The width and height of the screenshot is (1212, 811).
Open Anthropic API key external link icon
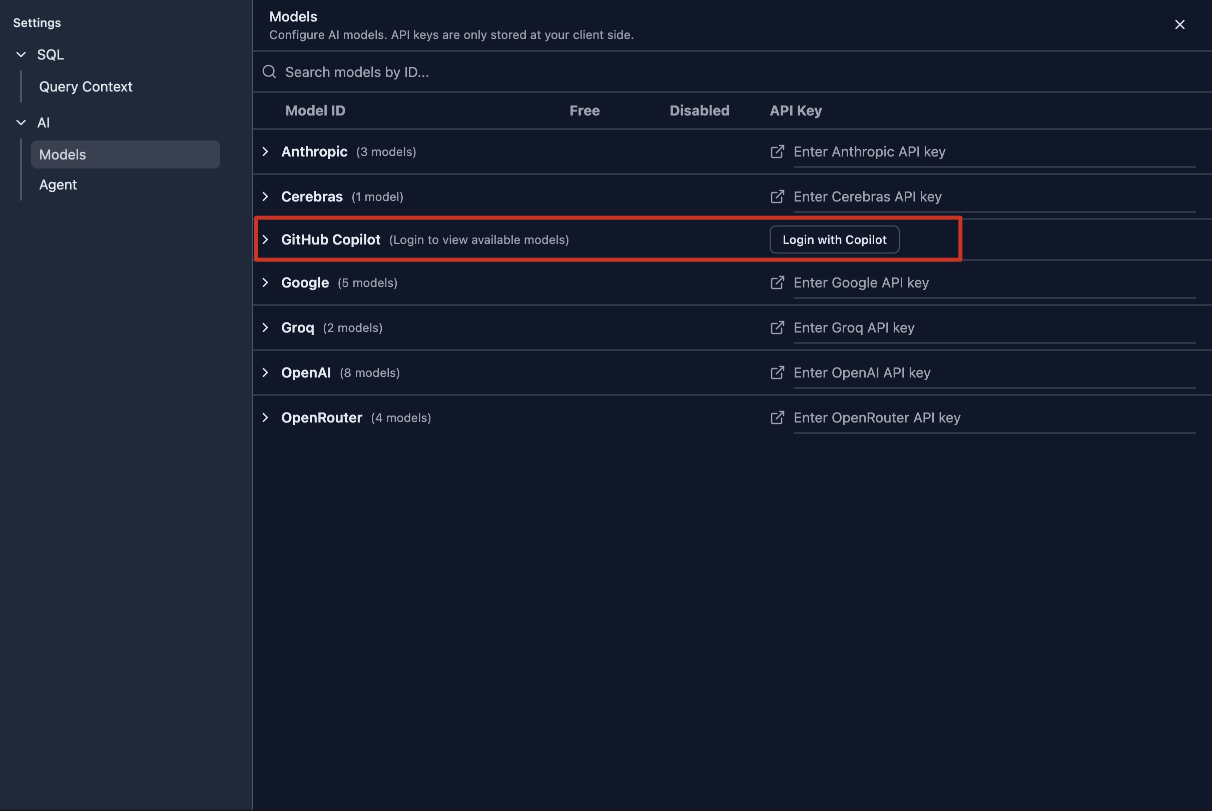(777, 151)
